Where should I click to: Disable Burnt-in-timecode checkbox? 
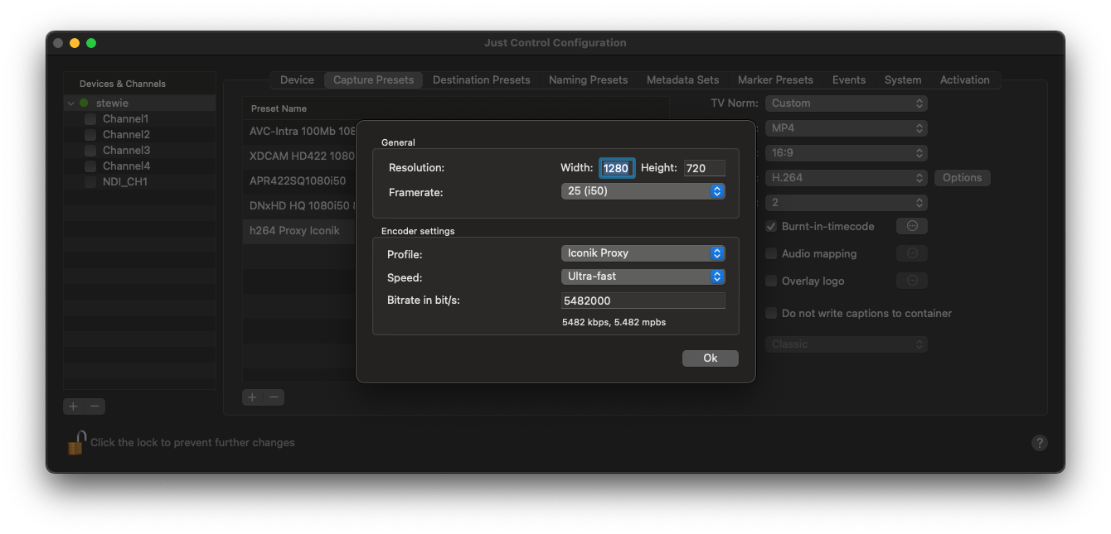pyautogui.click(x=771, y=226)
